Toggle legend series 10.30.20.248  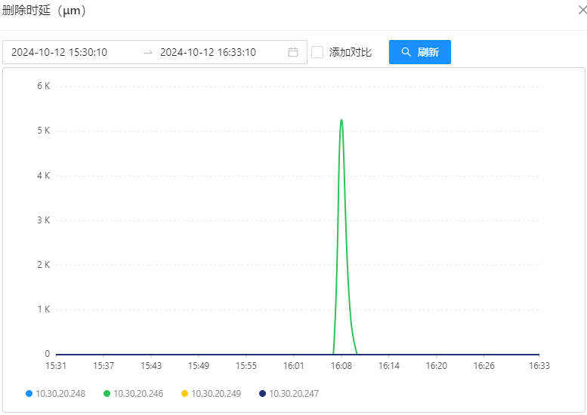tap(55, 393)
